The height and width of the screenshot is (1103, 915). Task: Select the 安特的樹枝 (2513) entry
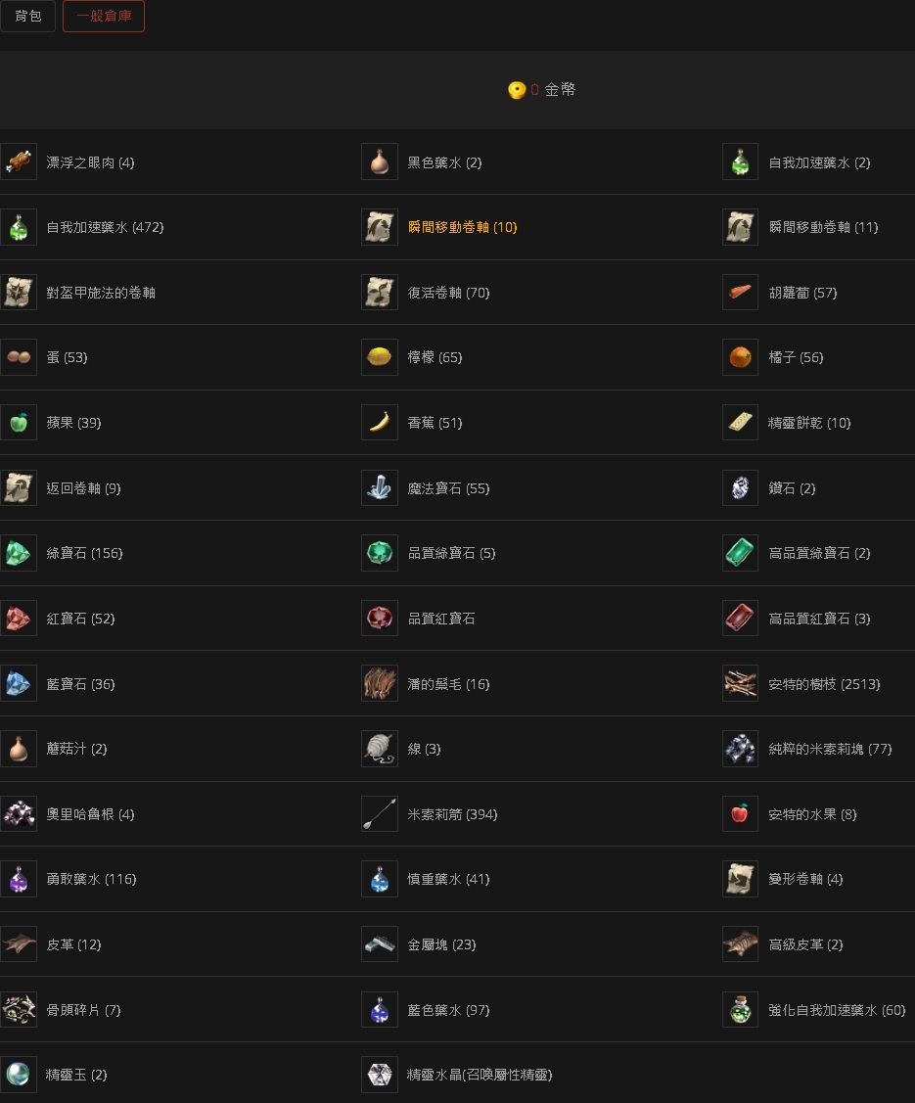tap(824, 684)
